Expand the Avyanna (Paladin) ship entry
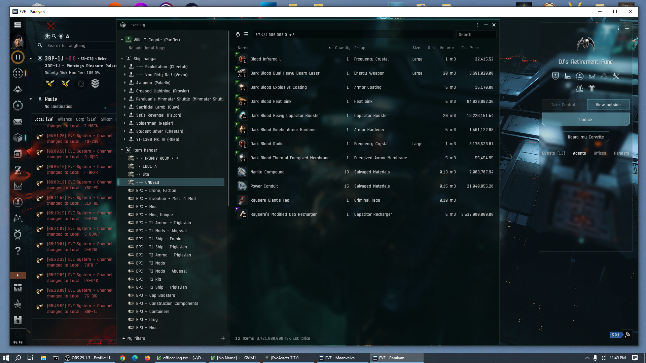This screenshot has width=646, height=363. (125, 83)
